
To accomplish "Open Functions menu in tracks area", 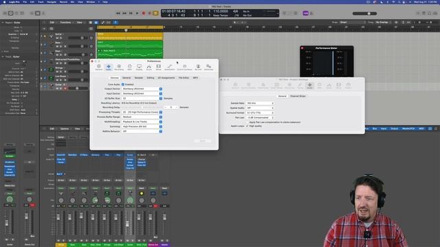I will pos(65,23).
